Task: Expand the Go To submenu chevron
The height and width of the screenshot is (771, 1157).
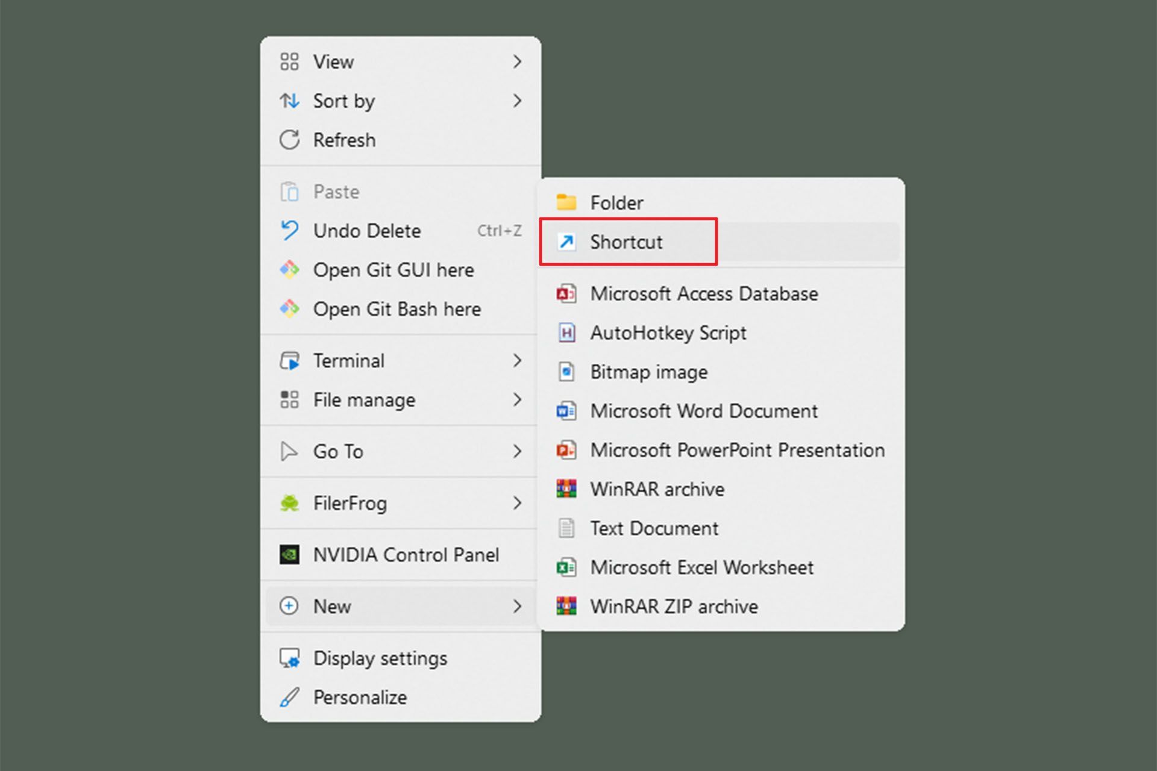Action: point(517,451)
